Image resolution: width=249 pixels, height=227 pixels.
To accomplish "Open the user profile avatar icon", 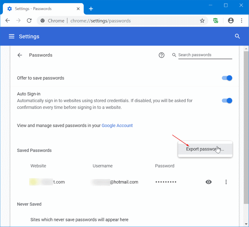I will click(x=231, y=21).
